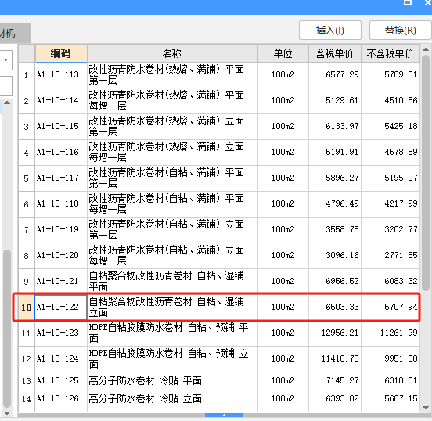Click price value 7145.27
The height and width of the screenshot is (421, 432).
click(x=342, y=381)
